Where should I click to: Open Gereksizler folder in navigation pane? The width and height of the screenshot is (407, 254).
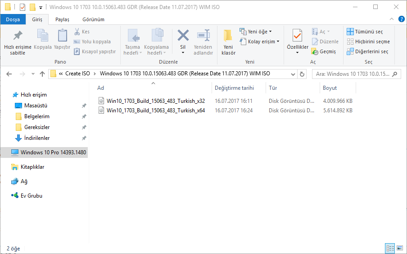click(x=37, y=127)
